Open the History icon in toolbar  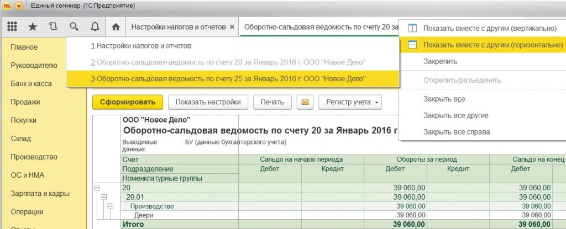click(x=53, y=26)
